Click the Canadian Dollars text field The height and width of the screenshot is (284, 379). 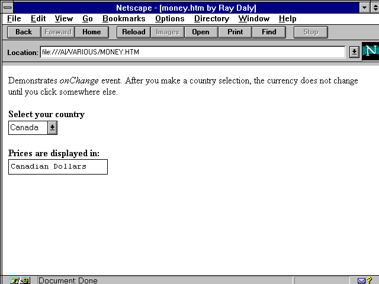coord(58,167)
